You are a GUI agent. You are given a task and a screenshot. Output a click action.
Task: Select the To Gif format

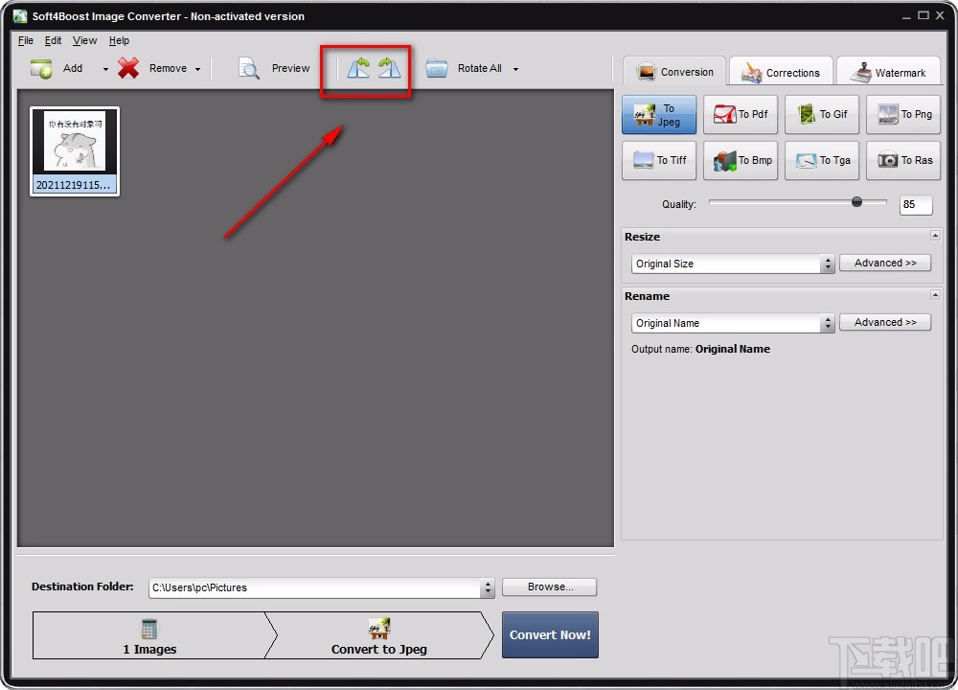822,114
